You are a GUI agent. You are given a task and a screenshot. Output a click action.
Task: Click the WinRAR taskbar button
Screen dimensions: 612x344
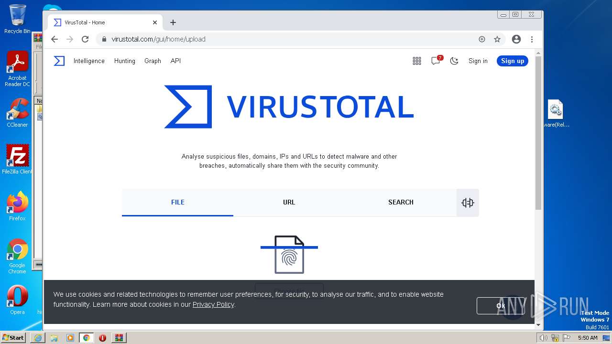(x=119, y=338)
